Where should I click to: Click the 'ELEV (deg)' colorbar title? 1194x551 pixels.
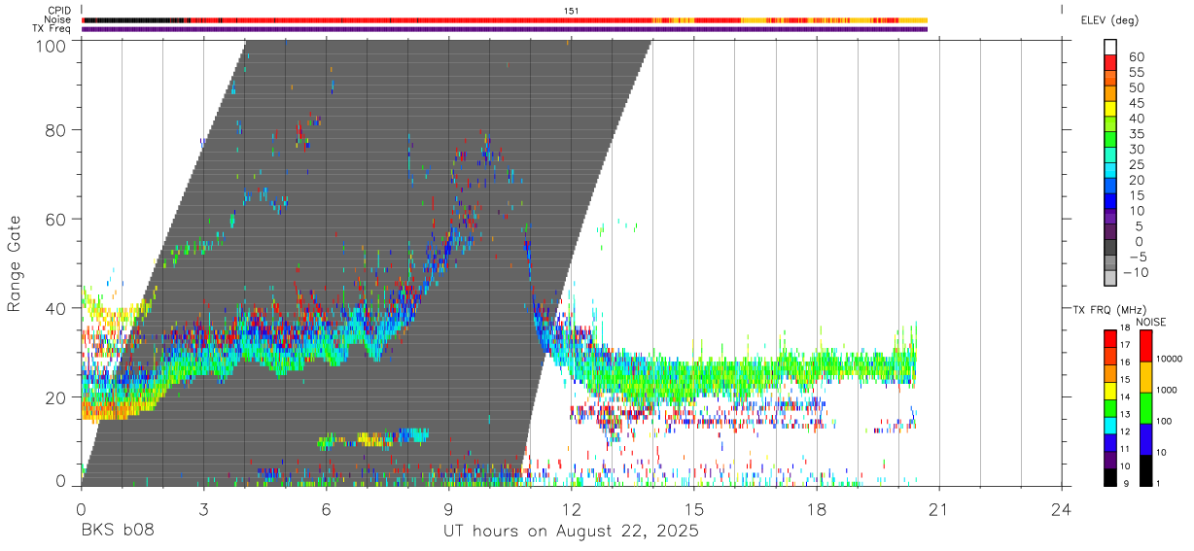1110,19
